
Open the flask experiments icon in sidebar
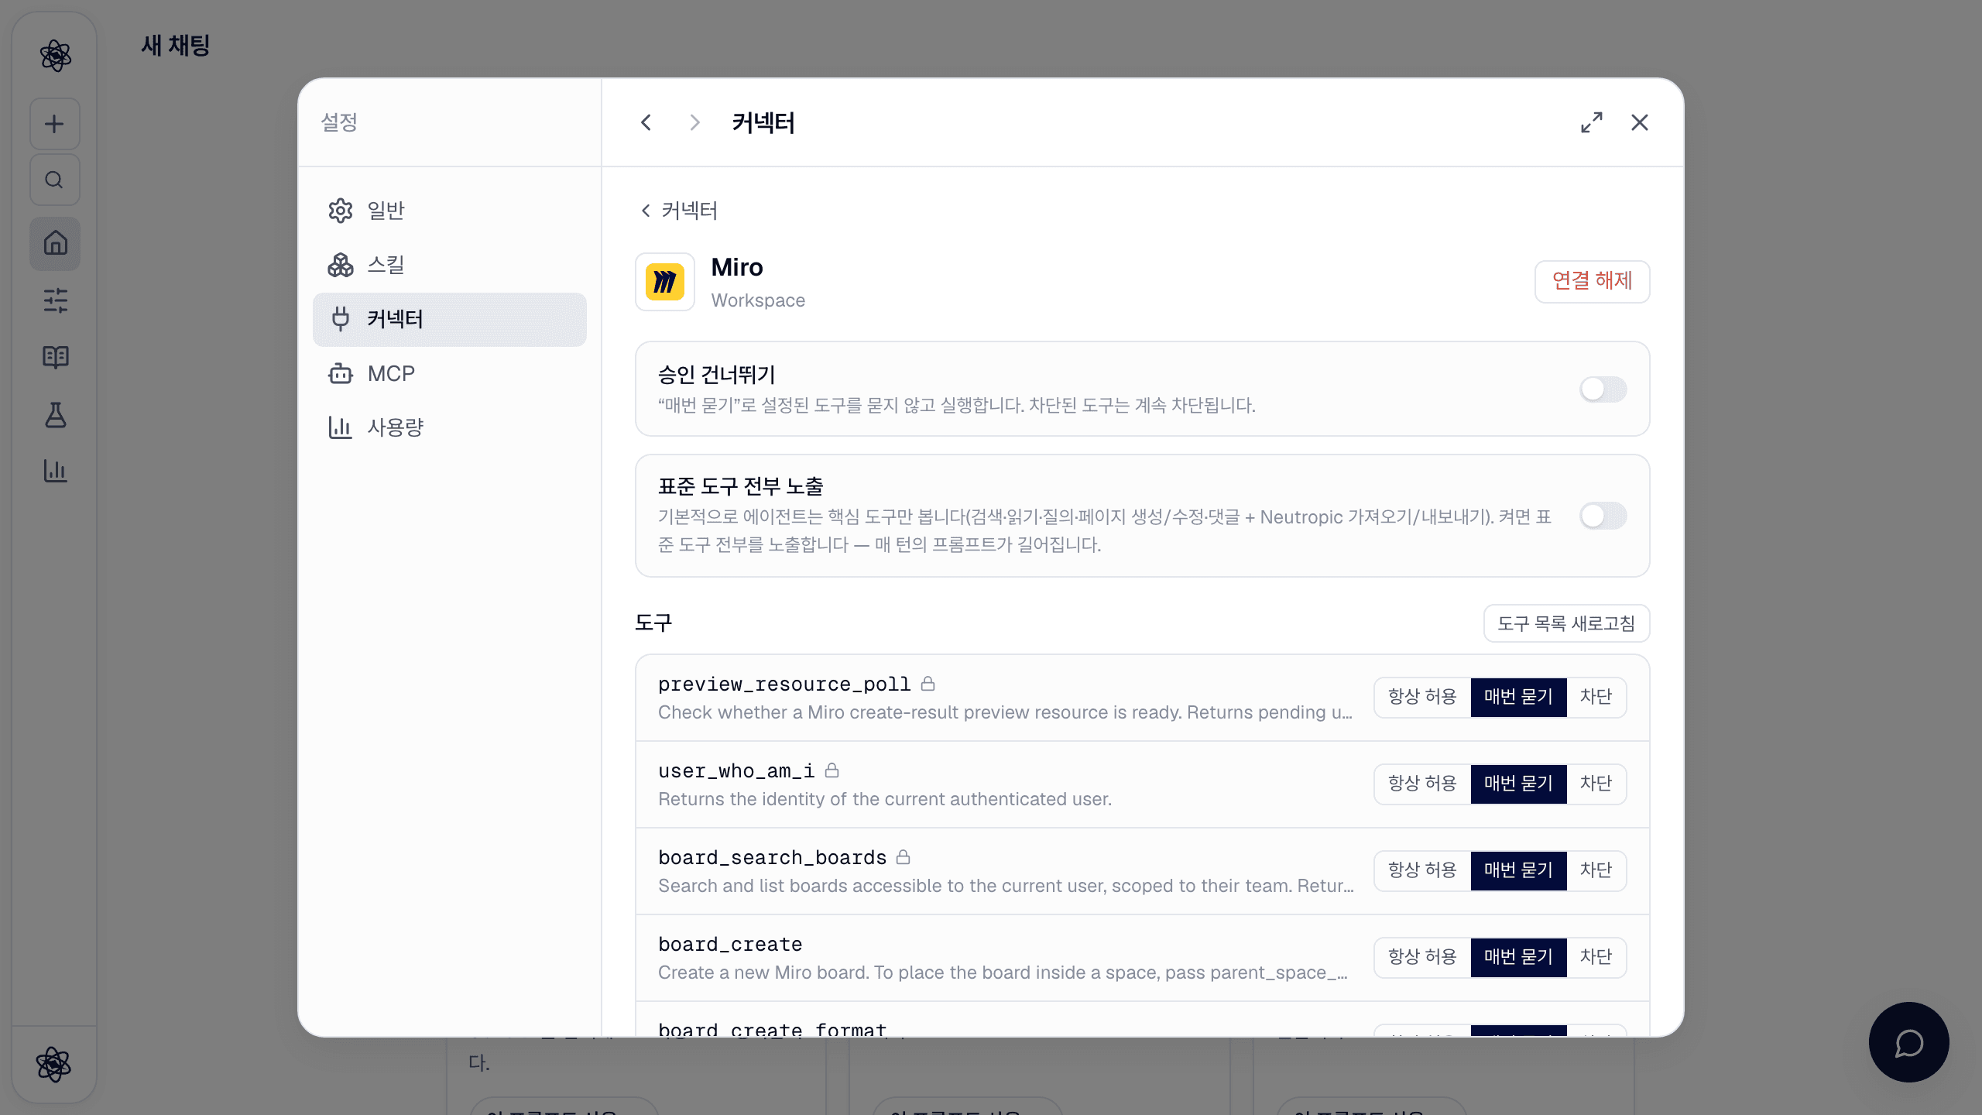[55, 414]
